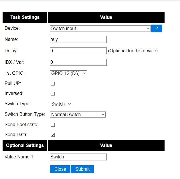
Task: Click the Optional Settings header cell
Action: [25, 146]
